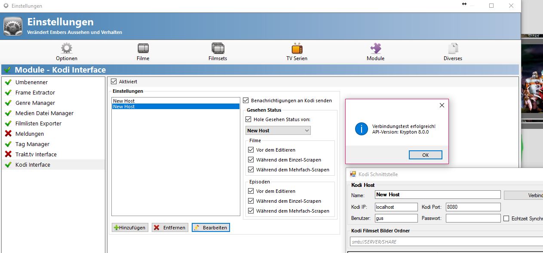Click the blue info icon in message box
Viewport: 543px width, 253px height.
(x=362, y=128)
